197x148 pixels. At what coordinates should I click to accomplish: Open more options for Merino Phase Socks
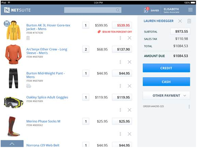tap(120, 134)
